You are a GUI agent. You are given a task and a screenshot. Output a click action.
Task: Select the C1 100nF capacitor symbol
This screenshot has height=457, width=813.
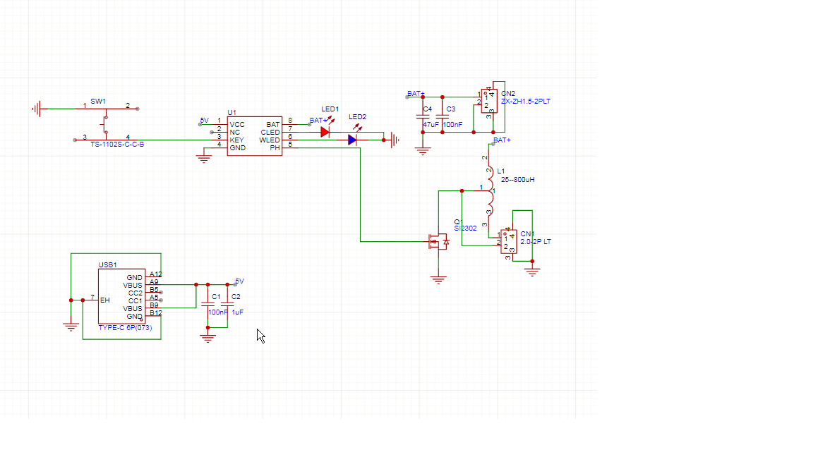(x=207, y=304)
